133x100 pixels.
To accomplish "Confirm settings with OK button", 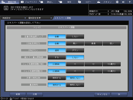I will (119, 94).
